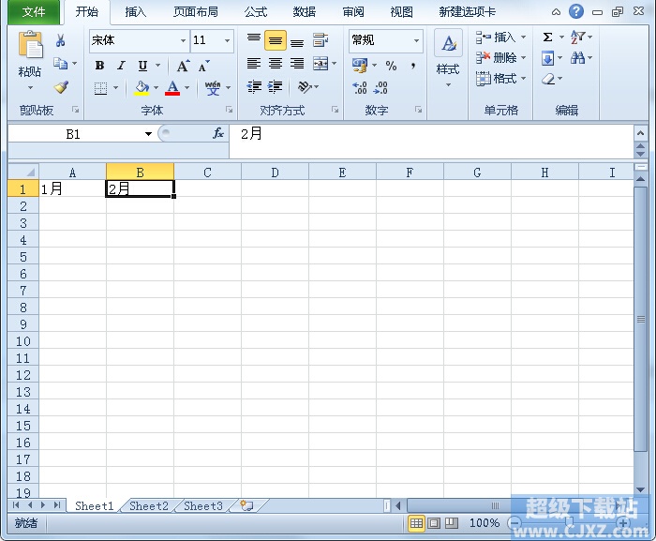This screenshot has height=541, width=656.
Task: Click the Paste clipboard icon
Action: tap(30, 44)
